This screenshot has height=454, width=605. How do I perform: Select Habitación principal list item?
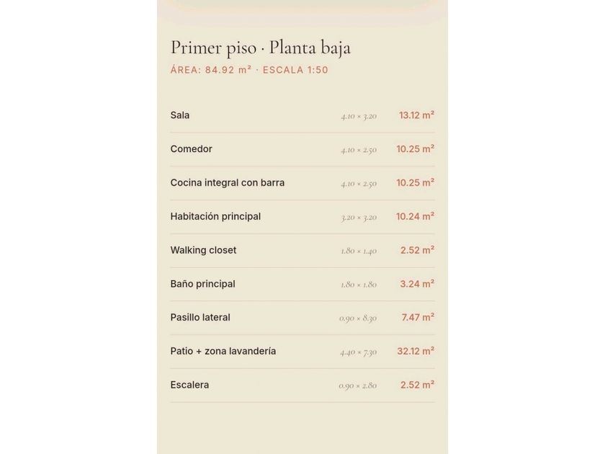(x=302, y=217)
